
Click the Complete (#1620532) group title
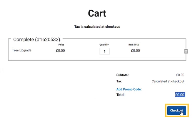(36, 39)
